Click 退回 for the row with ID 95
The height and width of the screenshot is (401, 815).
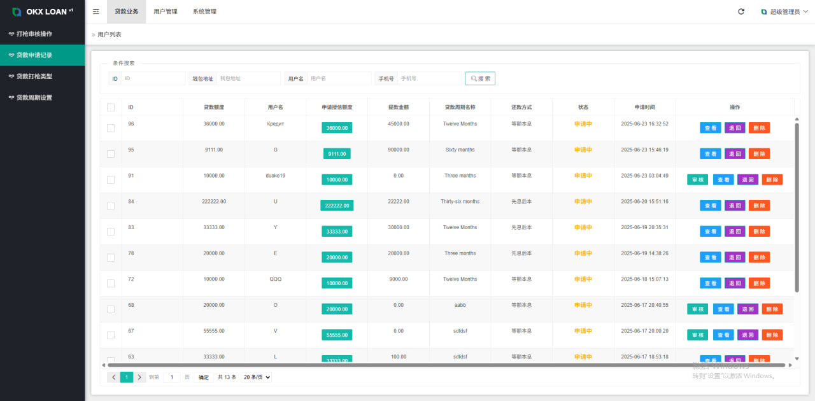point(735,153)
